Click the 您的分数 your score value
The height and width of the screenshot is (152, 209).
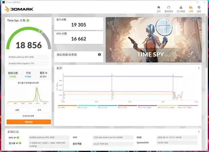pos(13,77)
